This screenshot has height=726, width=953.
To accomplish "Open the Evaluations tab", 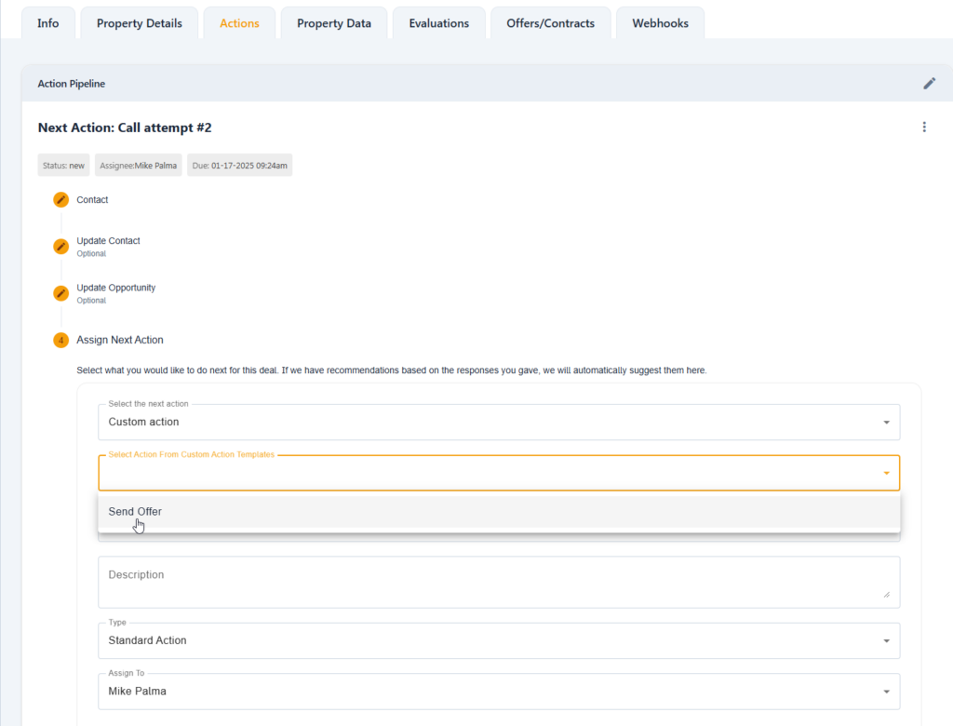I will click(x=439, y=23).
